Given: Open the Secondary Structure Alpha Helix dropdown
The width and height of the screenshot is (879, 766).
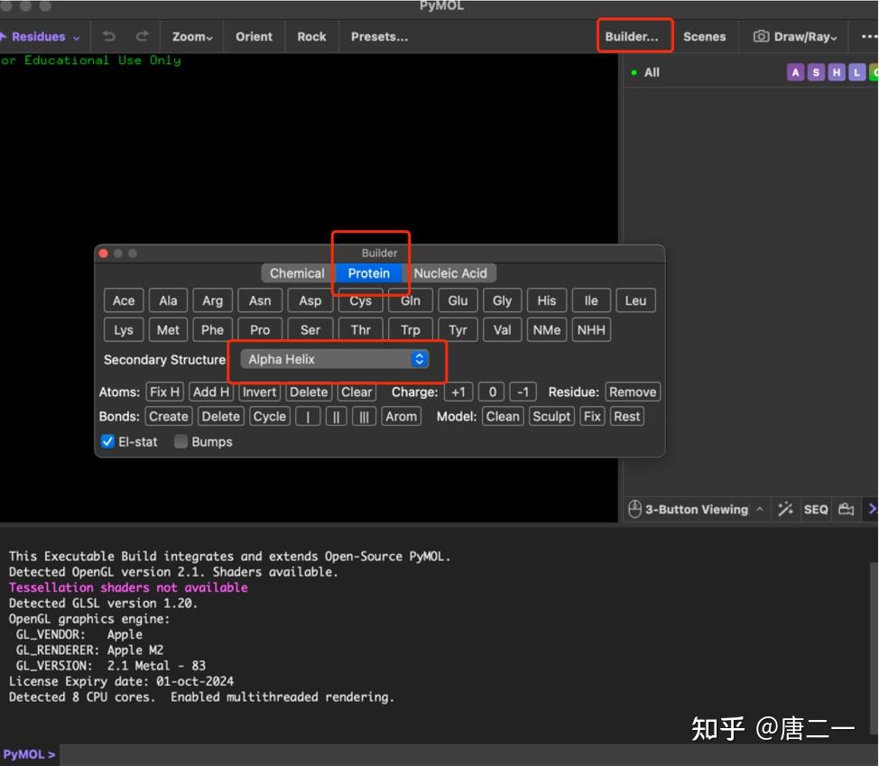Looking at the screenshot, I should (x=335, y=359).
